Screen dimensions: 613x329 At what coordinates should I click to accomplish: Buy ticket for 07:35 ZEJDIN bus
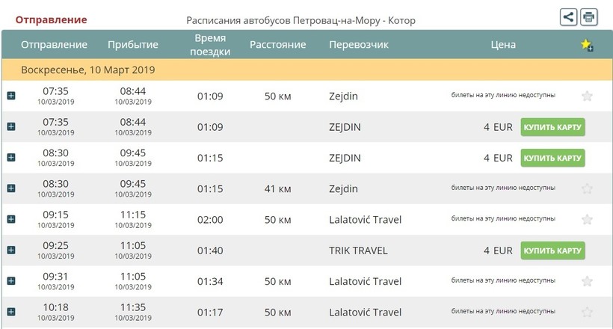click(552, 127)
